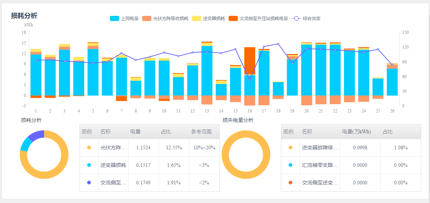Click the tall orange bar on day 16

pos(250,61)
